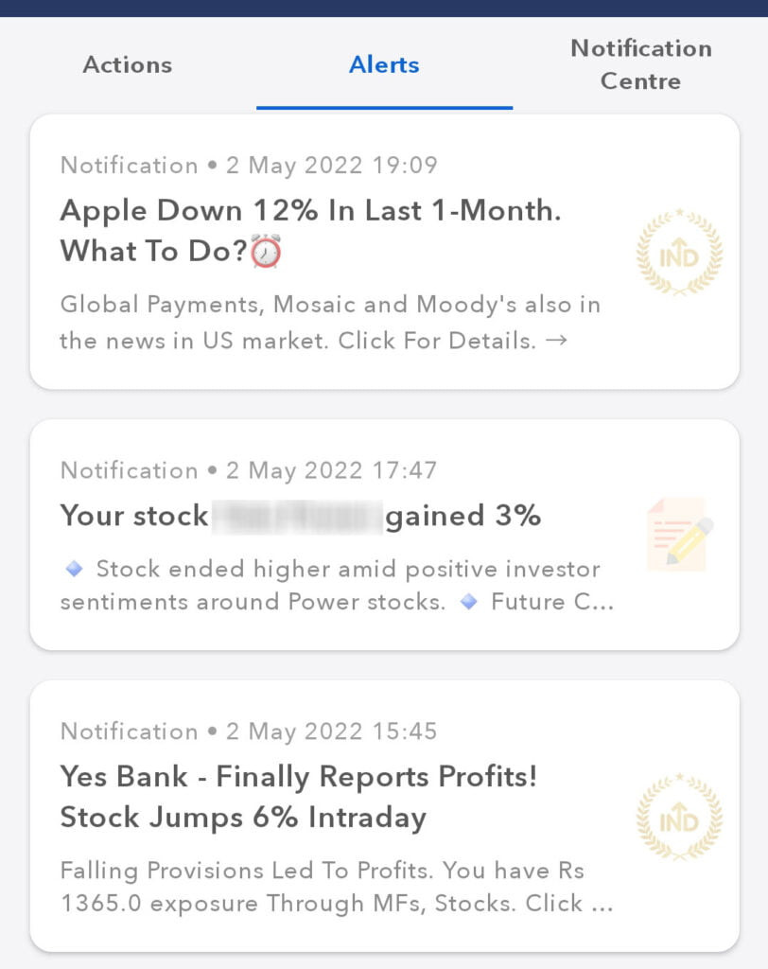Switch to the Actions tab

(128, 65)
